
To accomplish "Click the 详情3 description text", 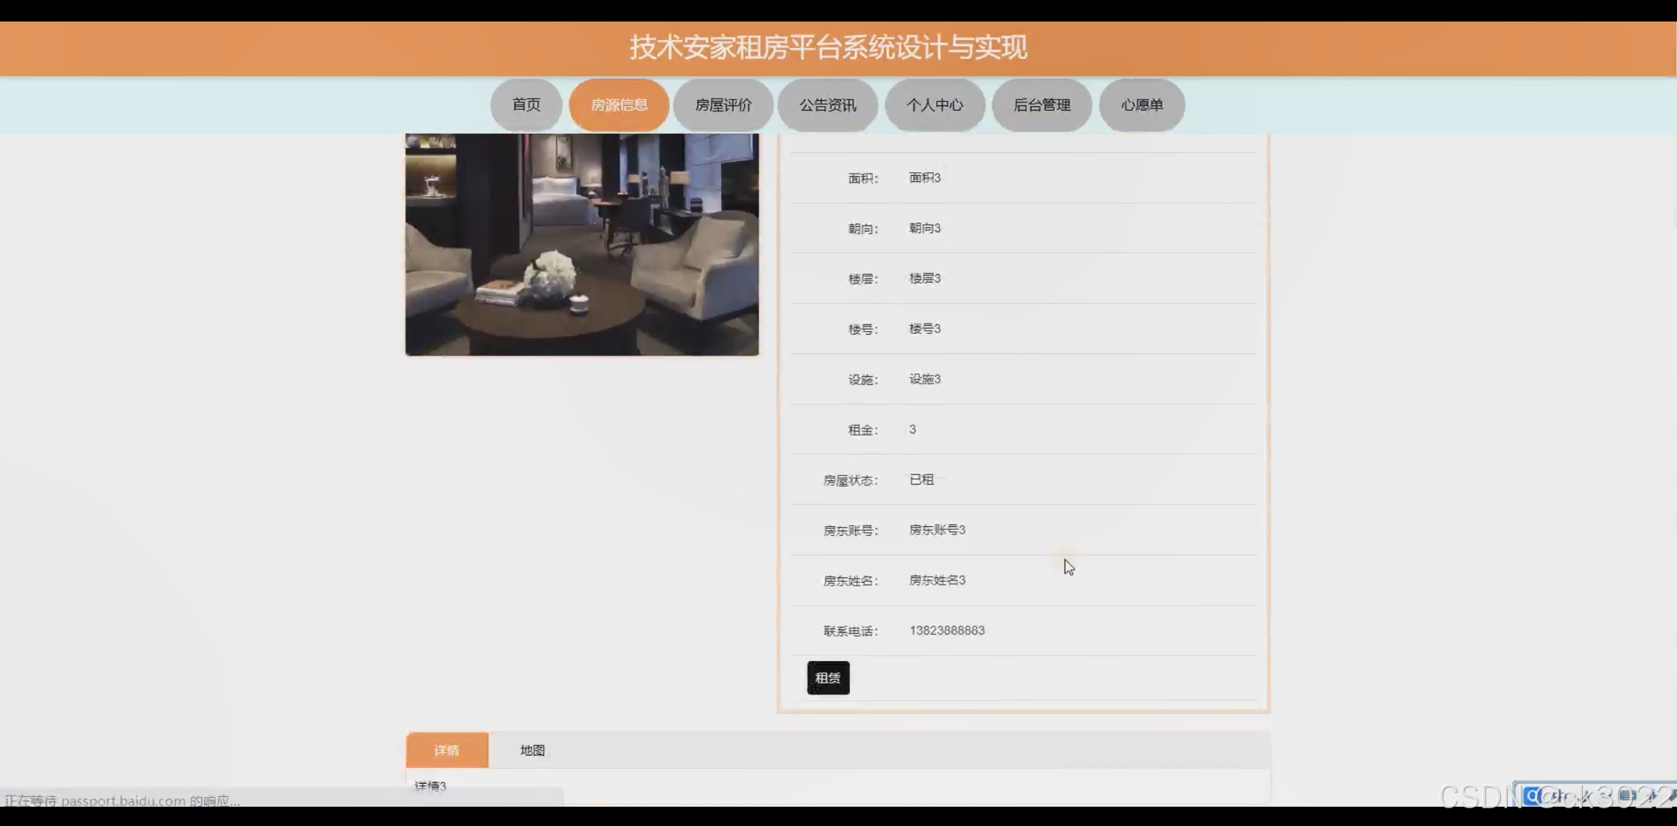I will (x=431, y=786).
